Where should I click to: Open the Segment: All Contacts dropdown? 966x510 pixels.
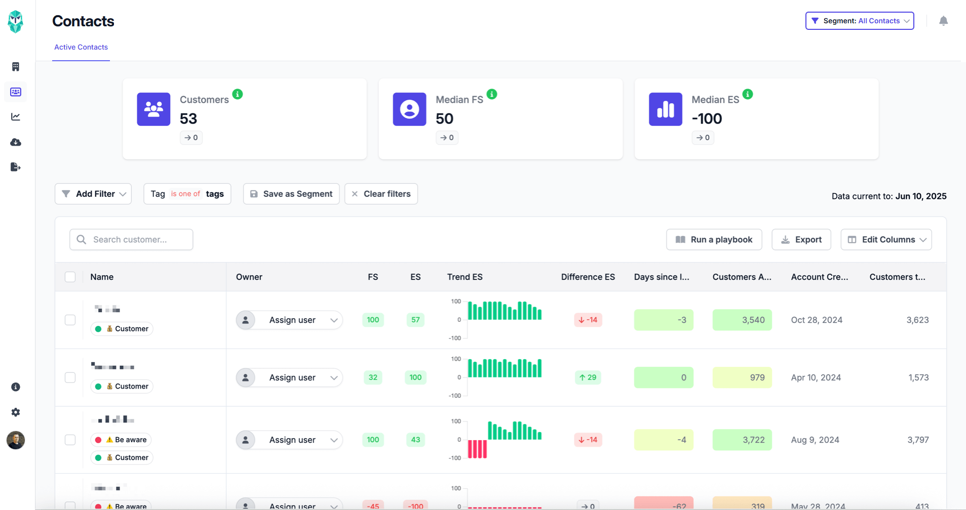coord(860,21)
